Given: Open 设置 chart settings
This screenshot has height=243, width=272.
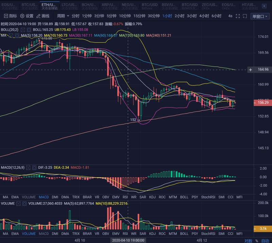Looking at the screenshot, I should coord(27,16).
